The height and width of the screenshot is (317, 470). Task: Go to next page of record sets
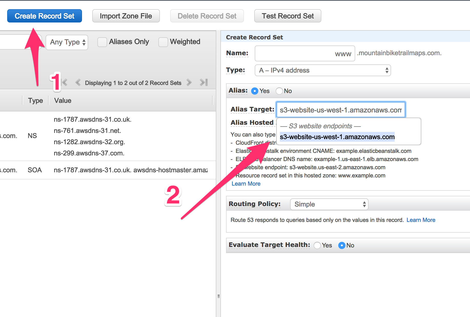[x=189, y=82]
